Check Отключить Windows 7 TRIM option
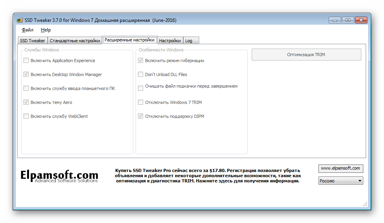This screenshot has height=223, width=384. coord(141,102)
